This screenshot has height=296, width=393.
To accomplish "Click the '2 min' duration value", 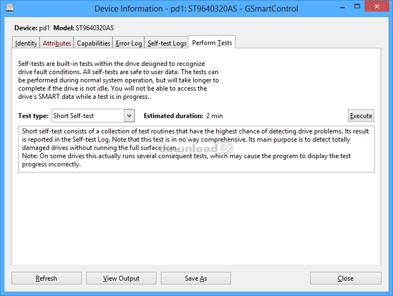I will (215, 116).
